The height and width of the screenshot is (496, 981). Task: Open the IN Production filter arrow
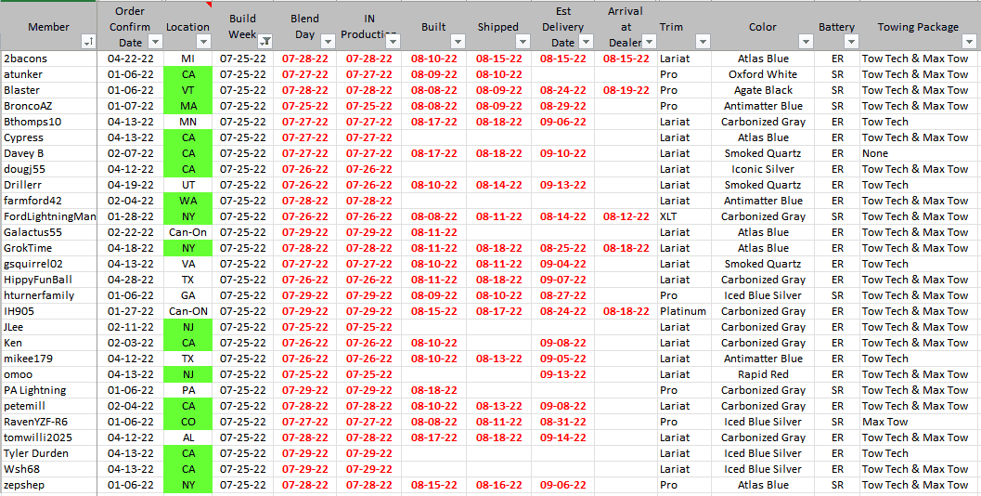[393, 42]
